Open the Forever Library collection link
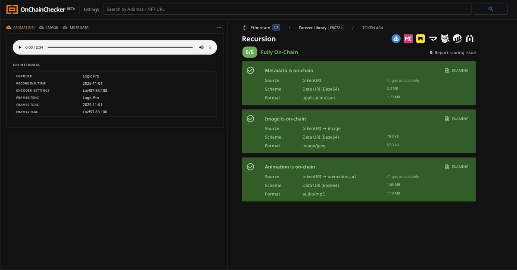This screenshot has height=270, width=517. pyautogui.click(x=312, y=28)
